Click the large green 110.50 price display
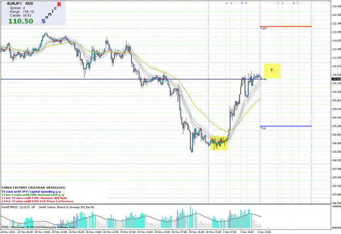The image size is (341, 234). pos(21,21)
